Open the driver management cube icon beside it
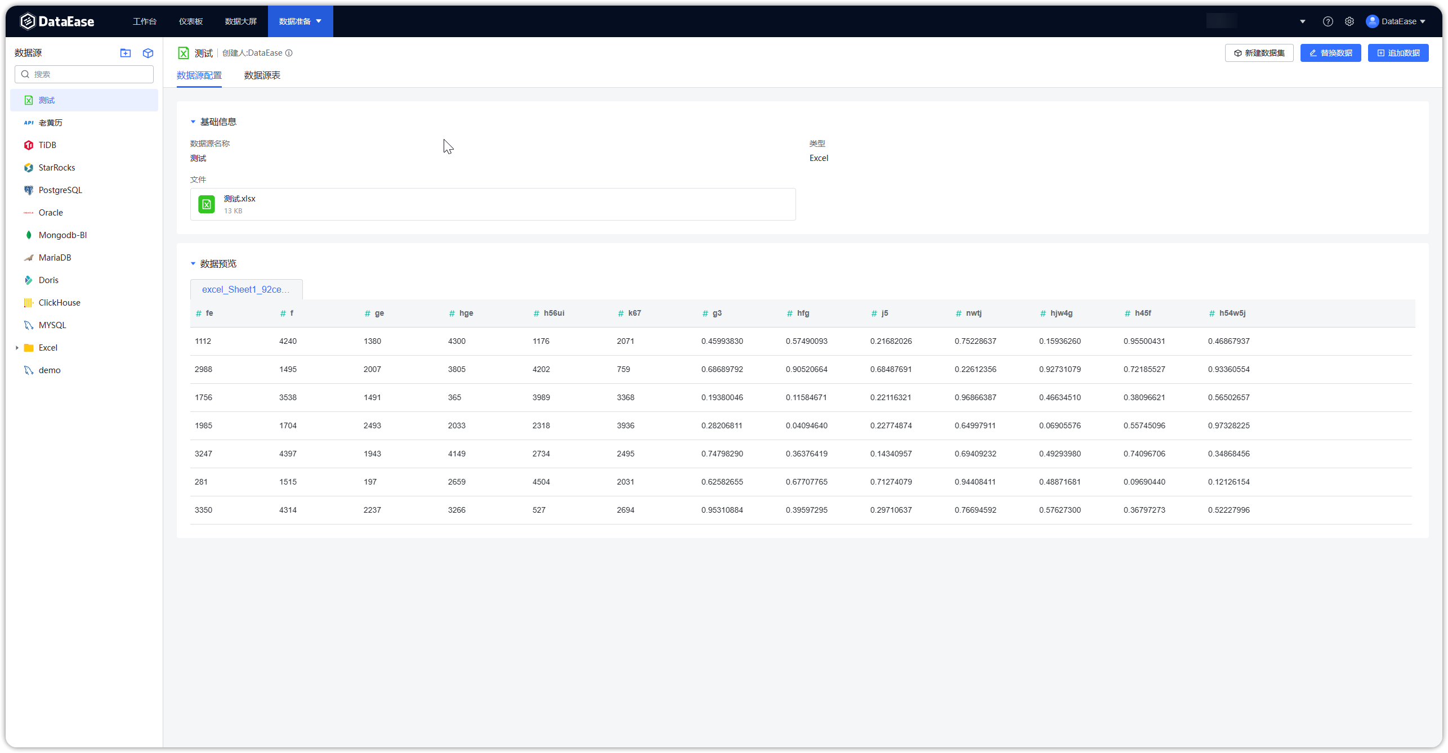 pyautogui.click(x=148, y=53)
